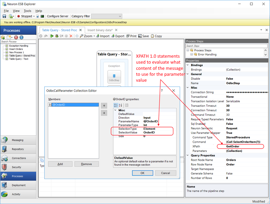Switch to the Table Query - Stored Proc tab
270x204 pixels.
click(x=60, y=30)
